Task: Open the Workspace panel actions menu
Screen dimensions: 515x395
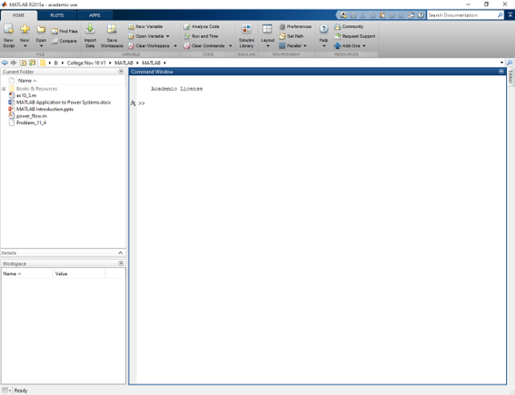Action: tap(121, 264)
